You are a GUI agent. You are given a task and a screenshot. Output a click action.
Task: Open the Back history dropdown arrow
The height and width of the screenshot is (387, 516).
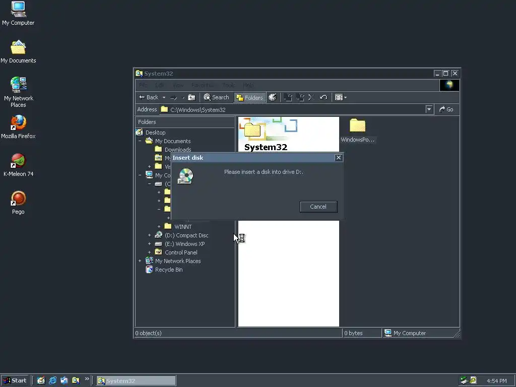[x=164, y=97]
